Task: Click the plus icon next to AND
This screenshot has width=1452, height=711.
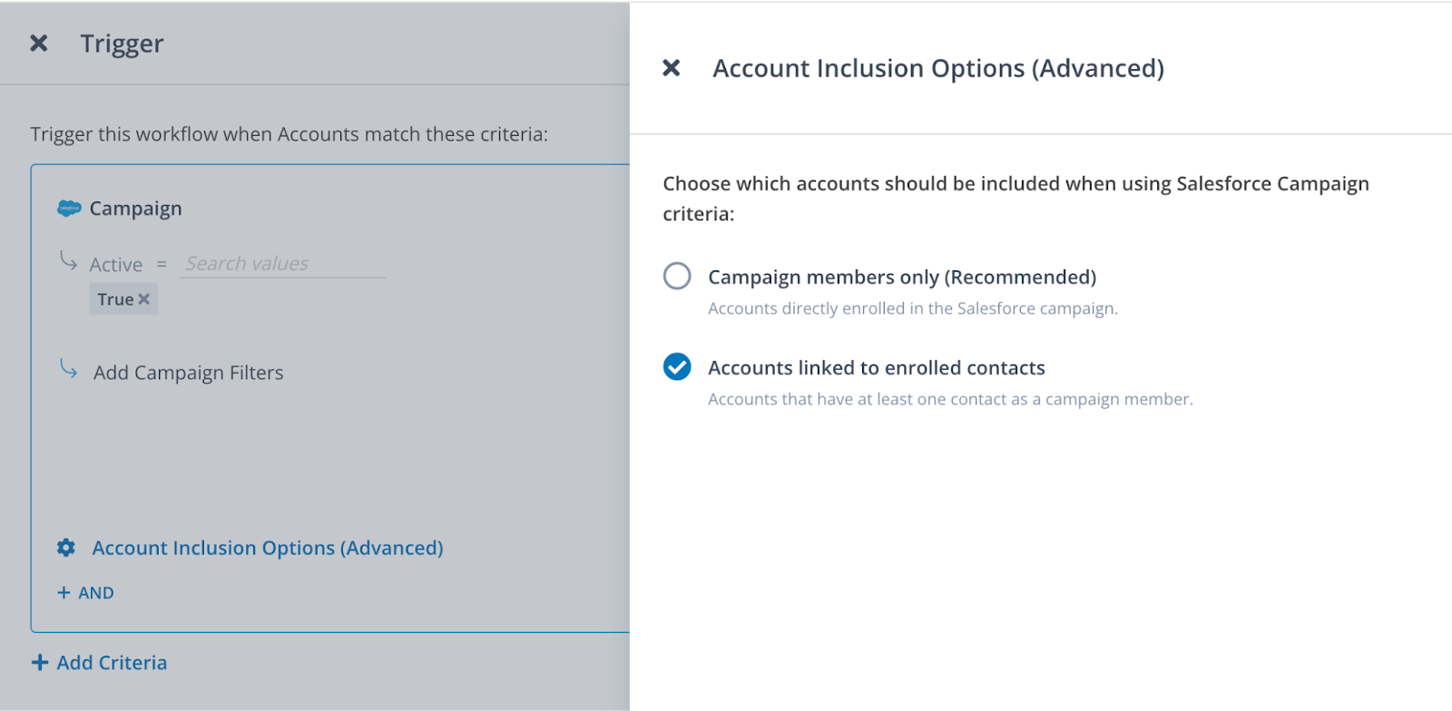Action: [64, 592]
